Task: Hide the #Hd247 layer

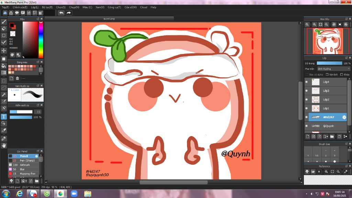Action: [x=306, y=117]
